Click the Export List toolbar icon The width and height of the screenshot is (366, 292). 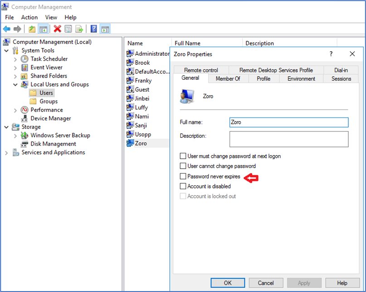click(79, 29)
